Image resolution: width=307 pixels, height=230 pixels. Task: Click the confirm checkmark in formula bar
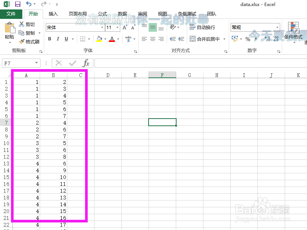[x=73, y=63]
